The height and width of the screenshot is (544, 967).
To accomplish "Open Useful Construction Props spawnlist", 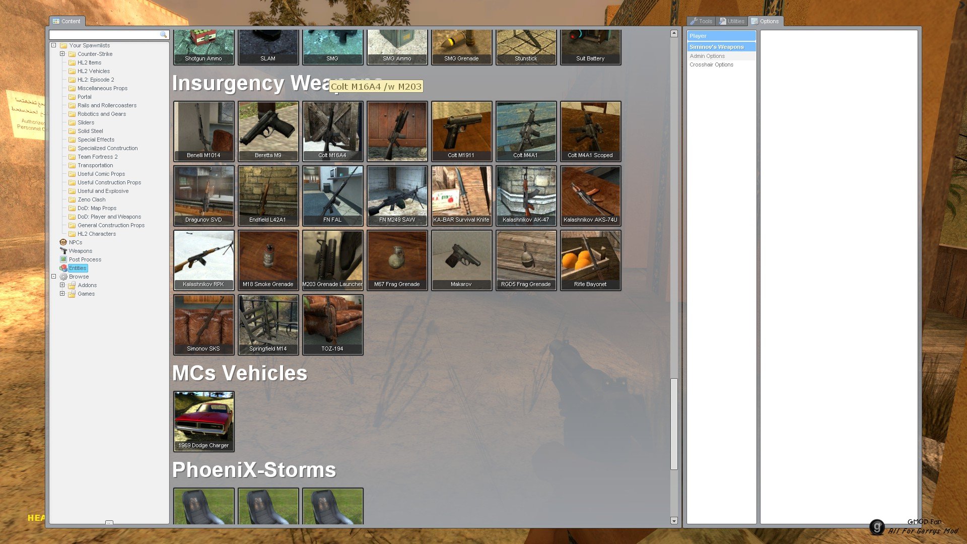I will 109,182.
